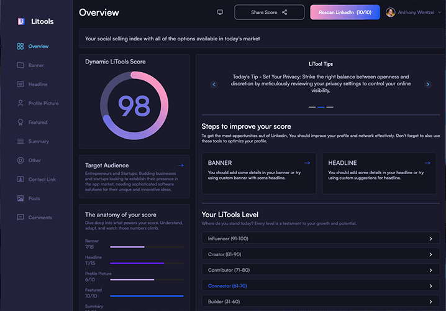The width and height of the screenshot is (446, 311).
Task: Click the Creator (81-90) label
Action: click(x=224, y=254)
